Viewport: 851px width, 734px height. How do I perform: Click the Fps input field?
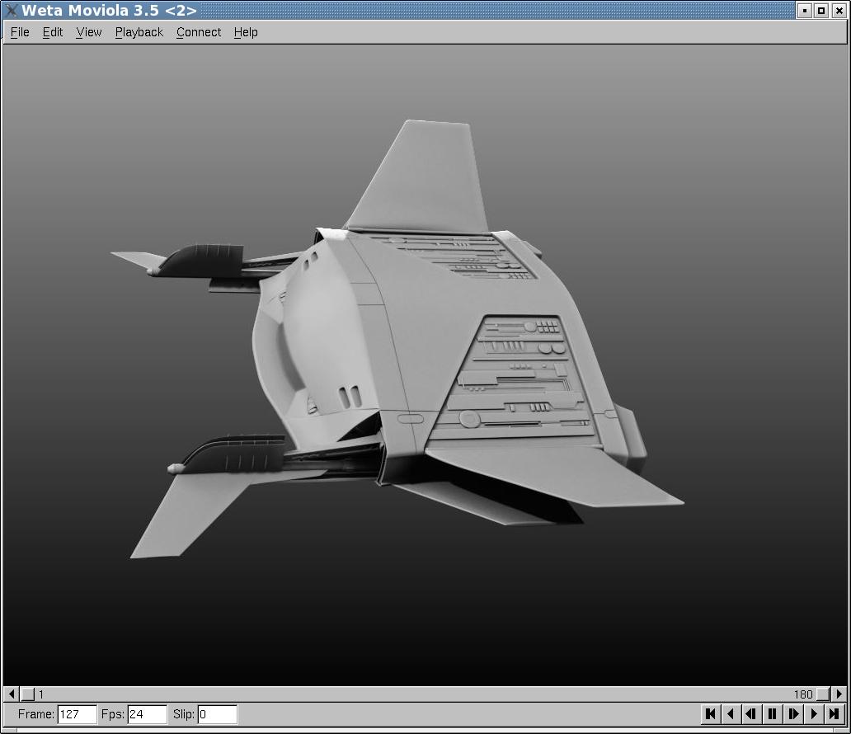tap(147, 714)
